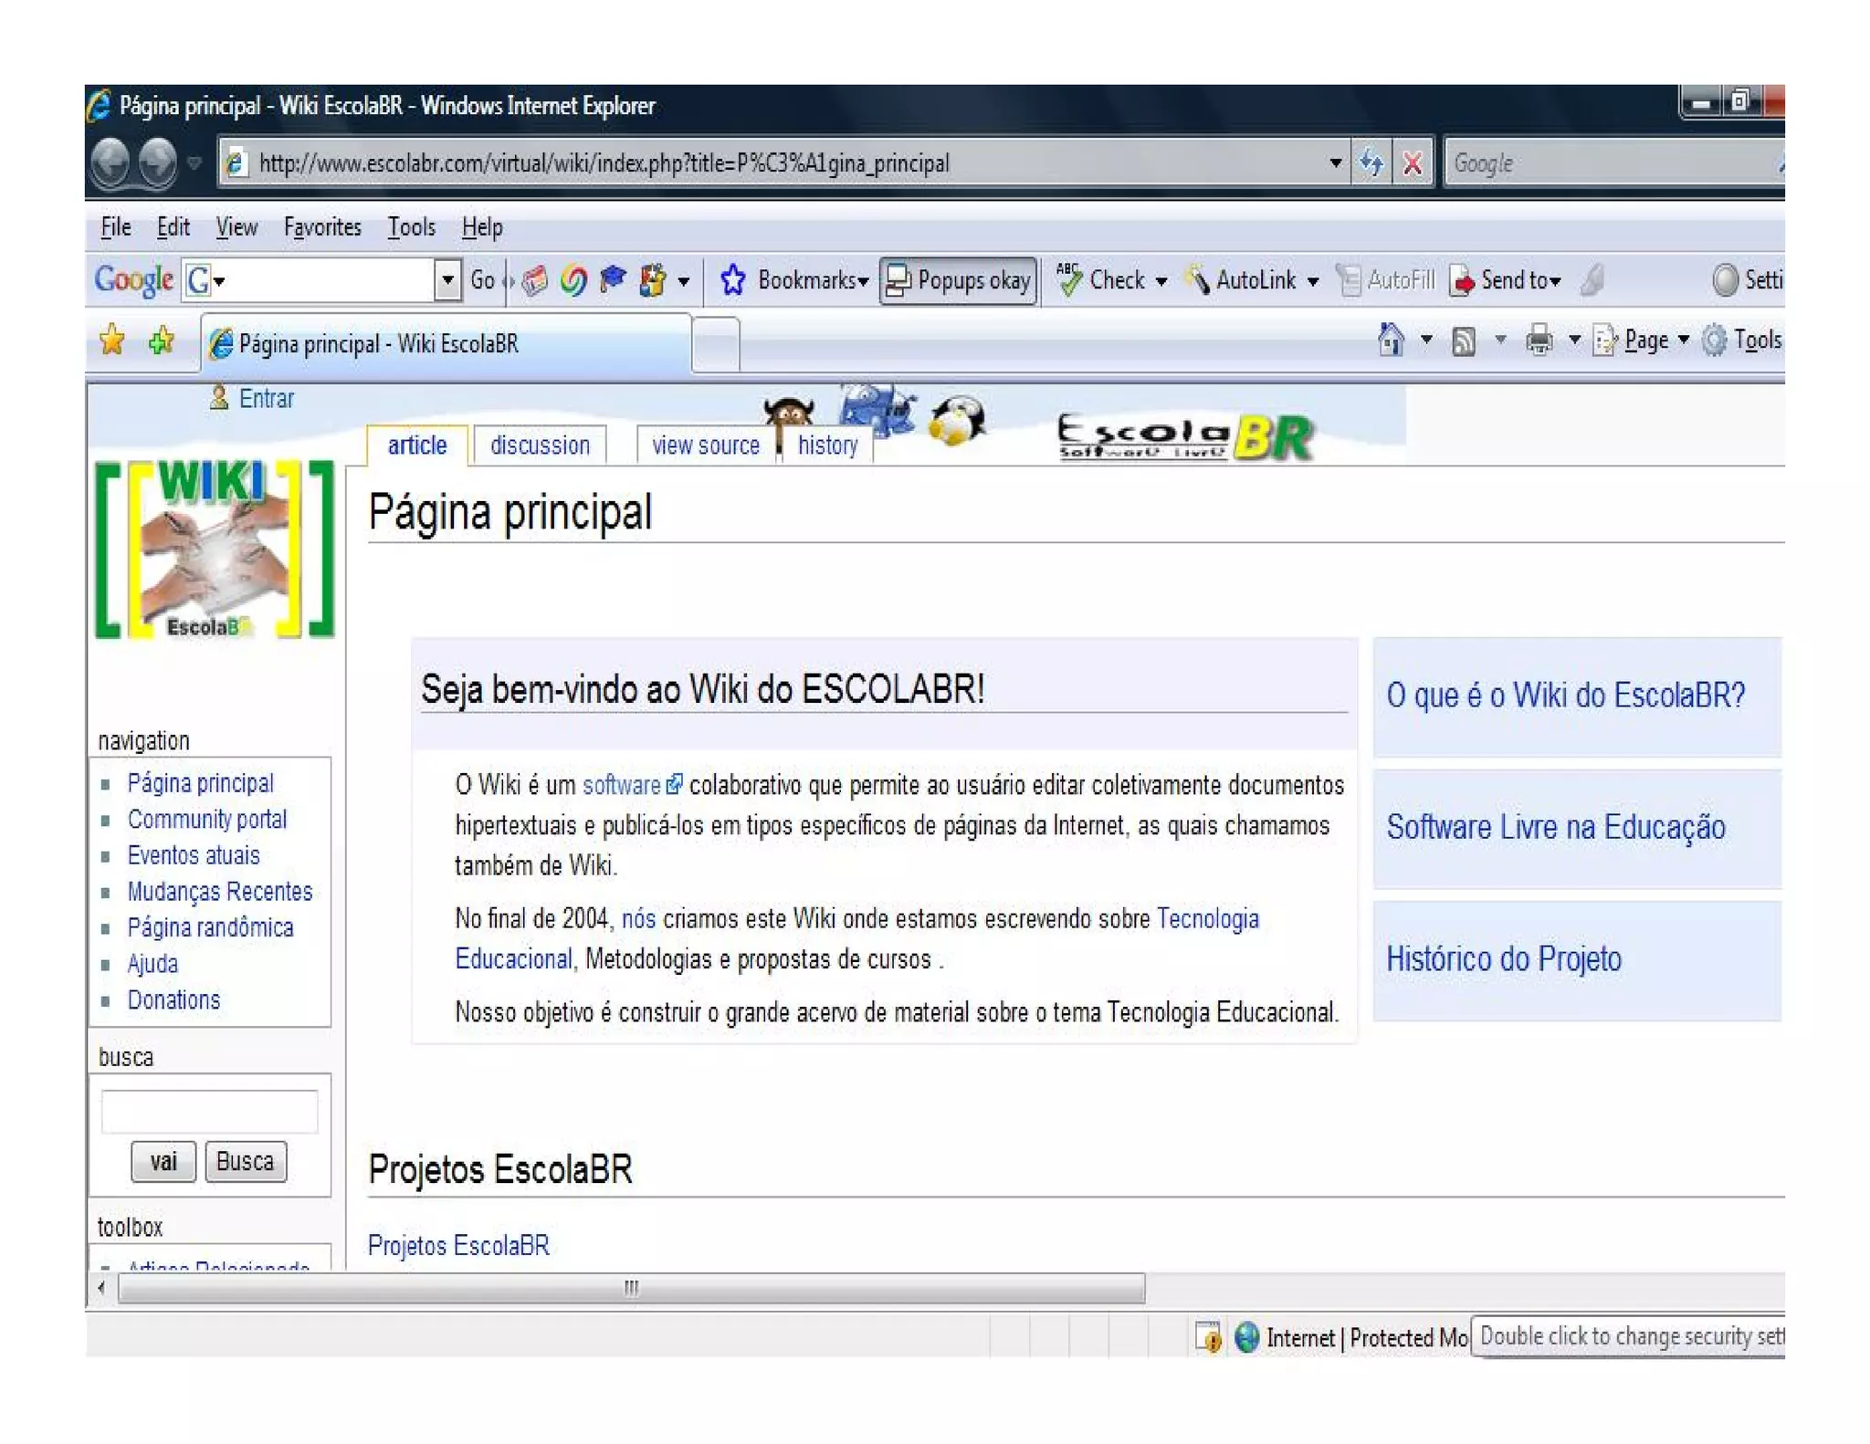Click the Favorites Center star icon
1870x1444 pixels.
pos(112,340)
